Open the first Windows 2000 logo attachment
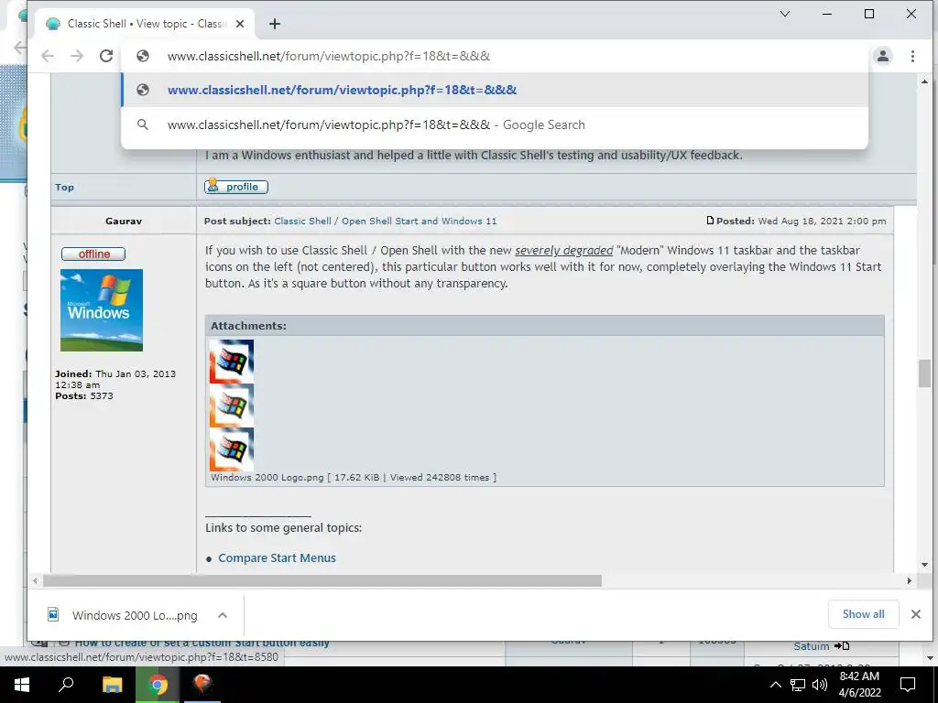938x703 pixels. click(232, 361)
